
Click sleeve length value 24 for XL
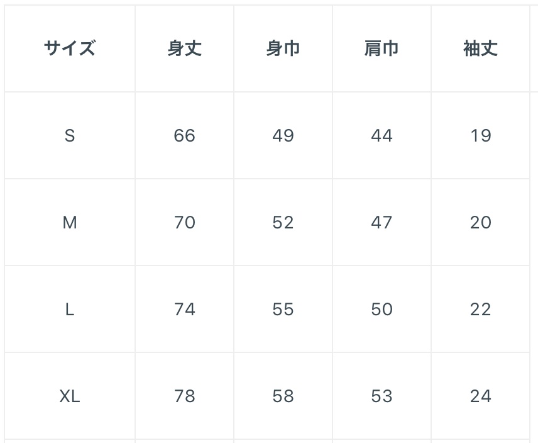[480, 396]
